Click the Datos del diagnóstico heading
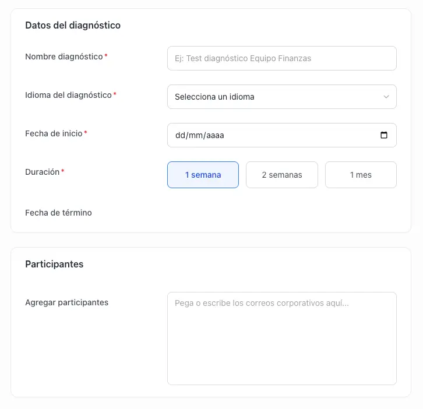 tap(73, 26)
